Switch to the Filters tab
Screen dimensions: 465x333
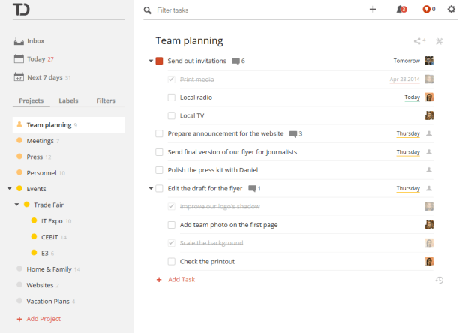(106, 100)
